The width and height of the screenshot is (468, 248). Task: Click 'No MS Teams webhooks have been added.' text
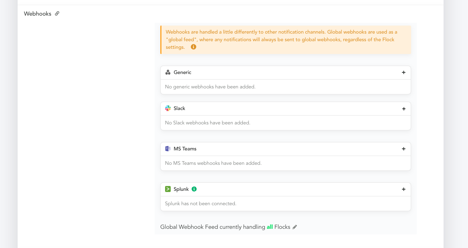click(x=213, y=163)
